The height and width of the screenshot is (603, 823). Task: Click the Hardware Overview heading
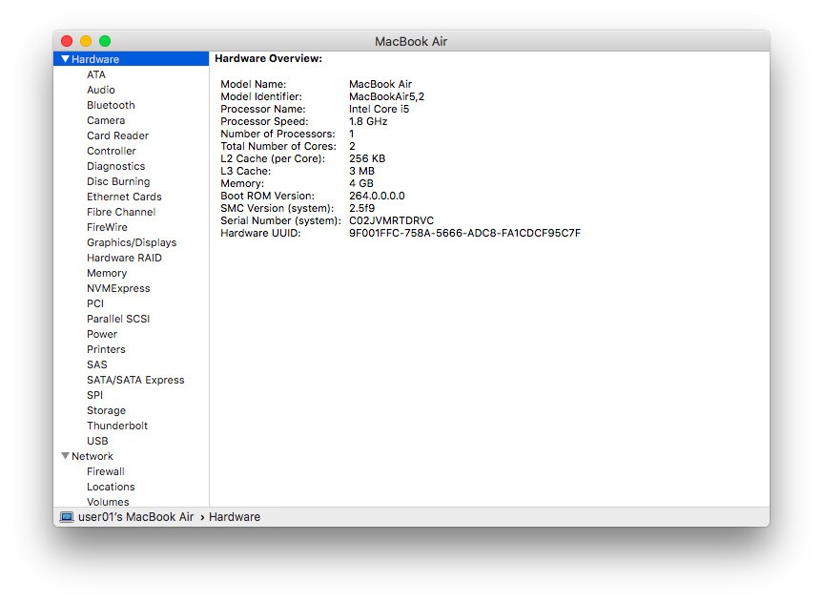(x=268, y=58)
